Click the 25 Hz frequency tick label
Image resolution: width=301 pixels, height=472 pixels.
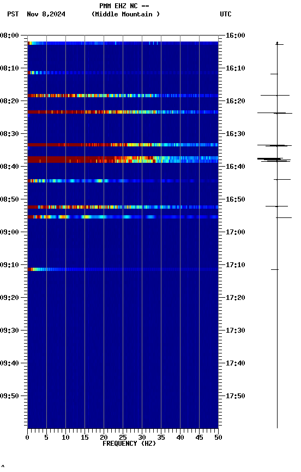point(123,438)
